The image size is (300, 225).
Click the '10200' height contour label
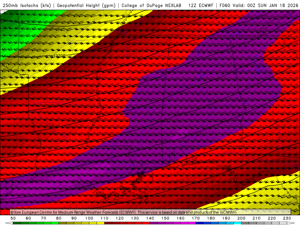[x=59, y=55]
